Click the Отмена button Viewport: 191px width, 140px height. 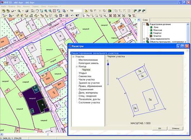pyautogui.click(x=175, y=128)
